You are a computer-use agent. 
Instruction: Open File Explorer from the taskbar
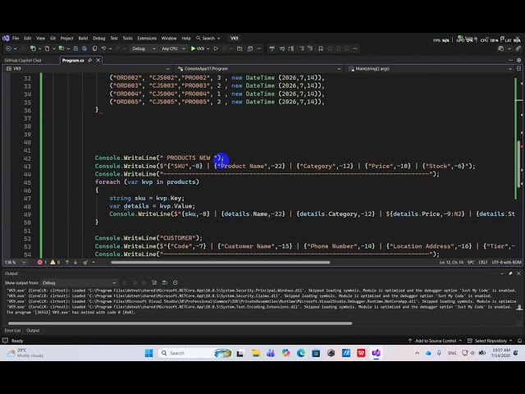(256, 353)
